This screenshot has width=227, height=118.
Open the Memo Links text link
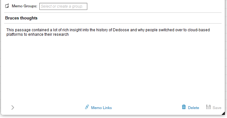[101, 108]
